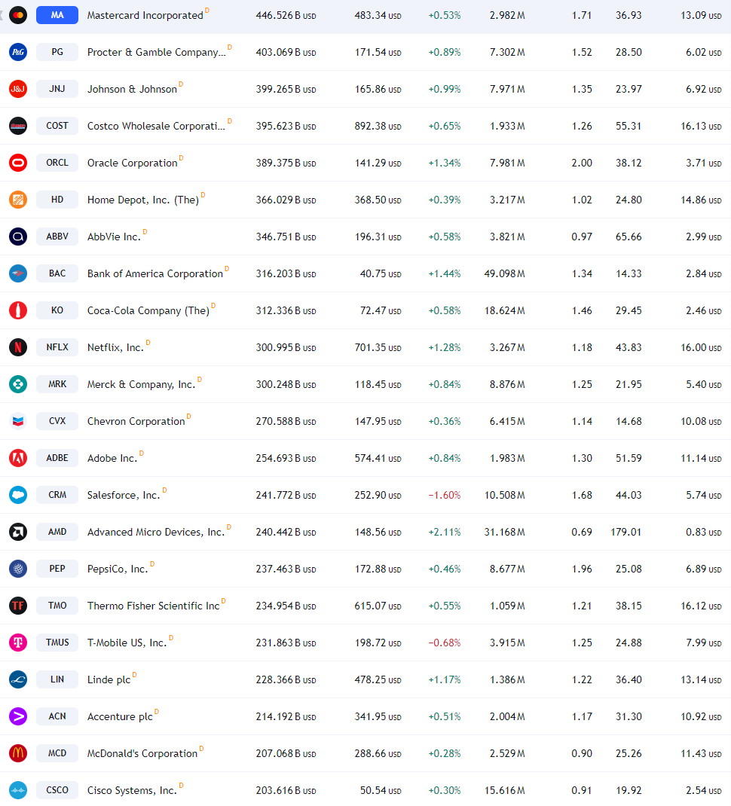Click the Oracle logo icon
The width and height of the screenshot is (731, 806).
(x=18, y=163)
